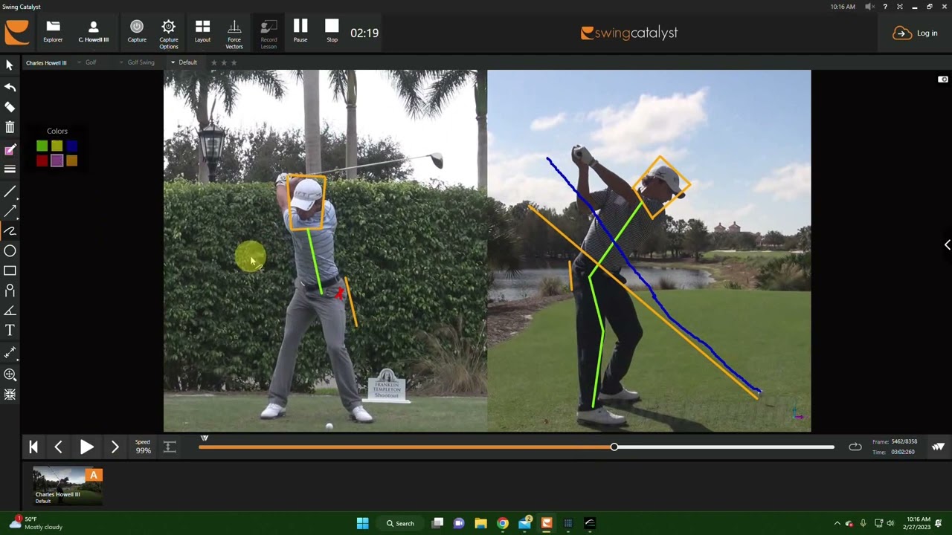Screen dimensions: 952x535
Task: Select the body skeleton marker tool
Action: (x=10, y=291)
